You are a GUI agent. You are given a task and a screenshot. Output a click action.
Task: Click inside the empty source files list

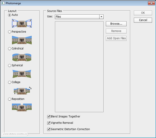79,67
